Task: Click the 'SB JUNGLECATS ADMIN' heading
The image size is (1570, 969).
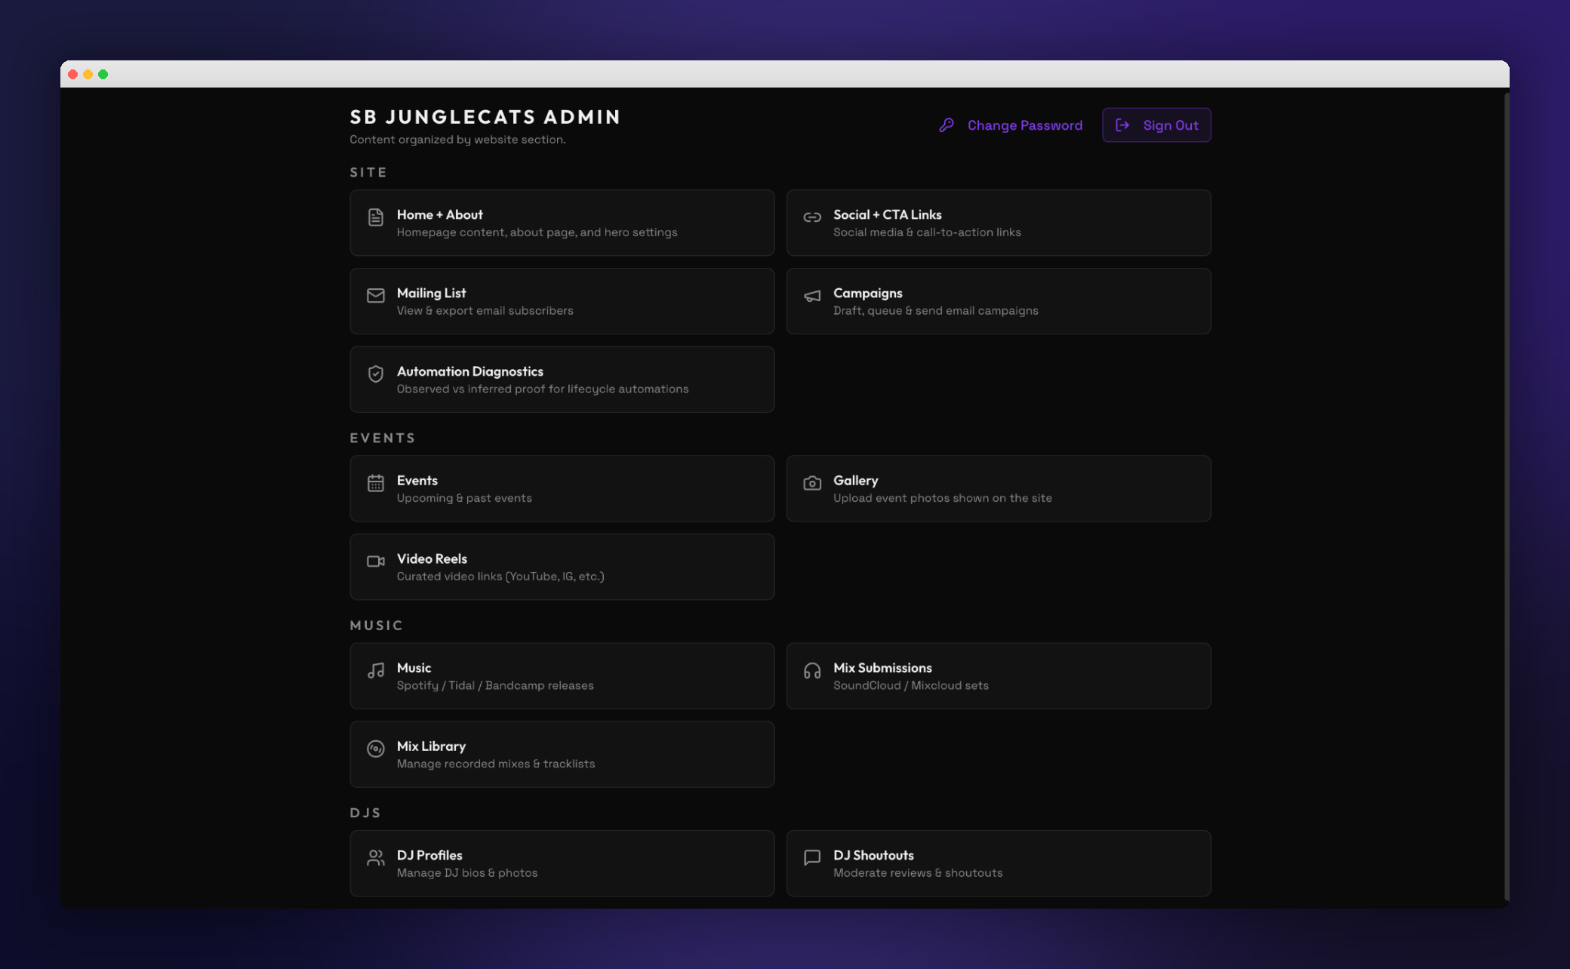Action: coord(485,117)
